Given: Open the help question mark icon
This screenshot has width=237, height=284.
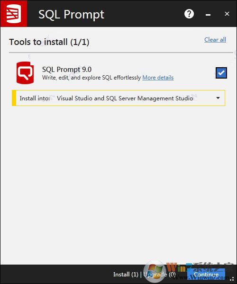Looking at the screenshot, I should point(189,14).
